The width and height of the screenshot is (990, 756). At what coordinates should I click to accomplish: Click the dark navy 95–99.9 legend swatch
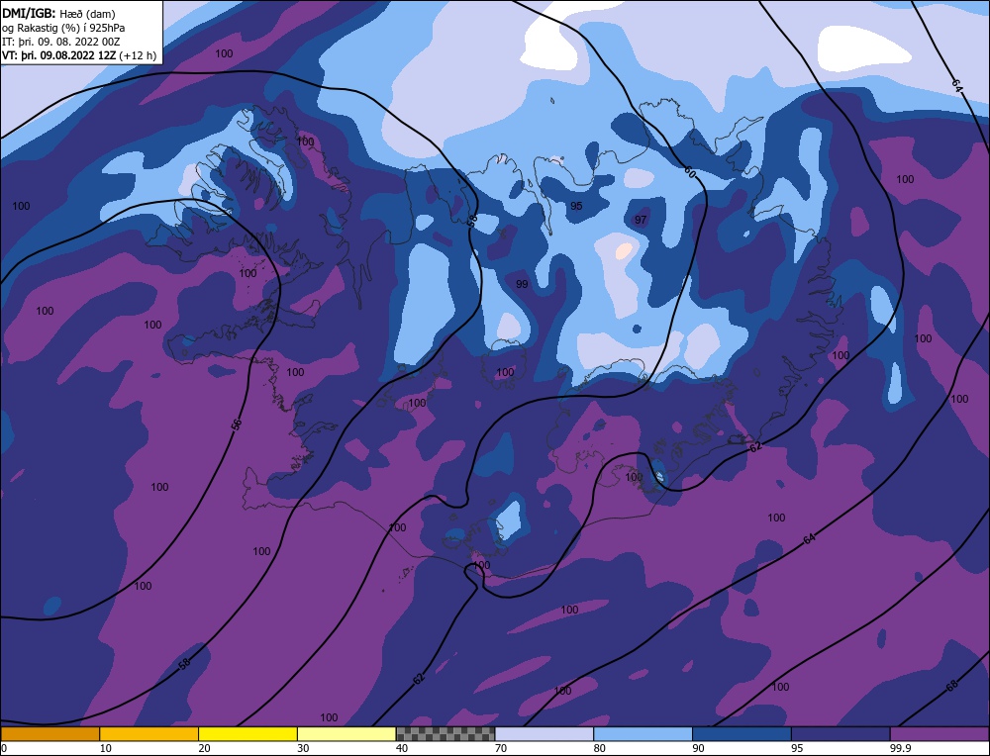[841, 733]
